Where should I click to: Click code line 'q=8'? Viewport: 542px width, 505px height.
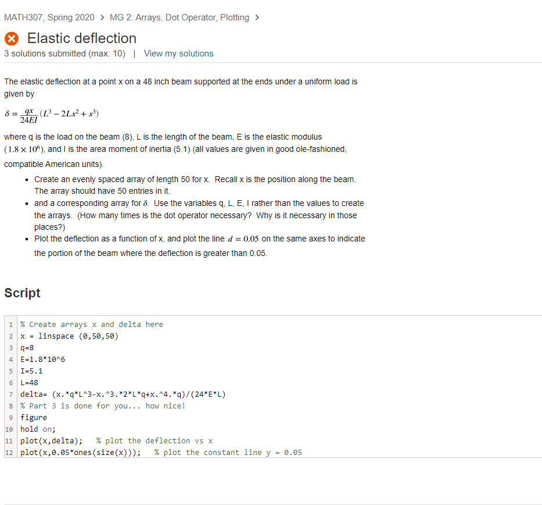tap(27, 348)
